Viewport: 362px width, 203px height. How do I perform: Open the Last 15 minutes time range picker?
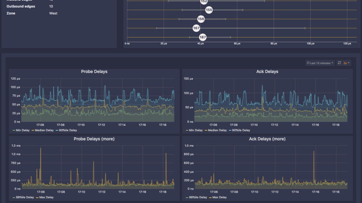320,63
